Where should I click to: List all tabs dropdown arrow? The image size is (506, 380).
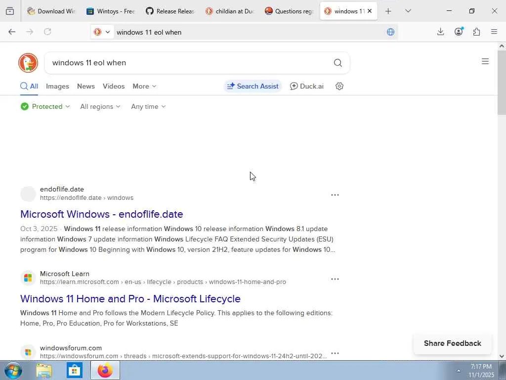408,11
